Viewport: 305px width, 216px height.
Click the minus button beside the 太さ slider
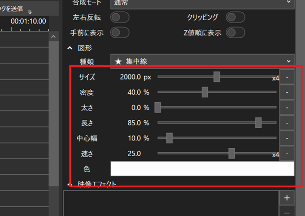point(287,108)
